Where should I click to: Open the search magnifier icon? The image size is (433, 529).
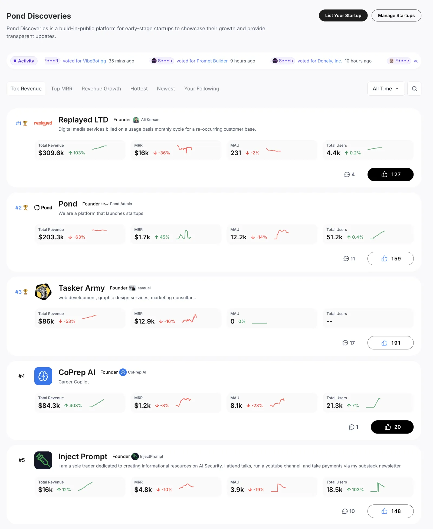pos(414,89)
